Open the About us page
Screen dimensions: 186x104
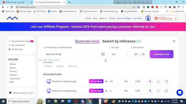click(103, 18)
